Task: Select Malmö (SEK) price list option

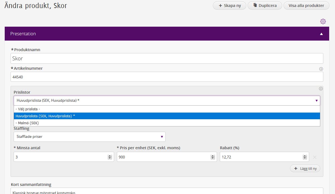Action: 27,123
